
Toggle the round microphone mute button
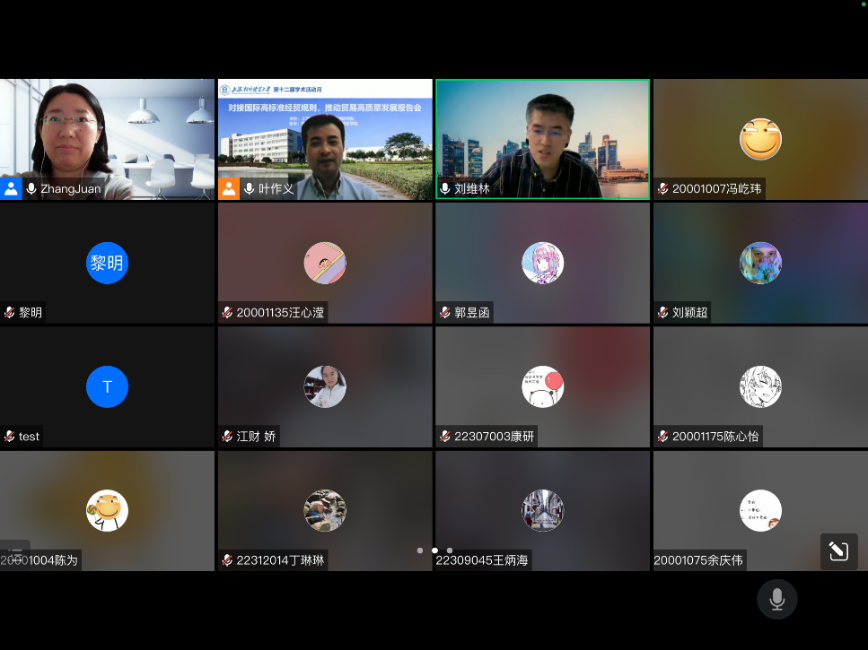[x=776, y=599]
